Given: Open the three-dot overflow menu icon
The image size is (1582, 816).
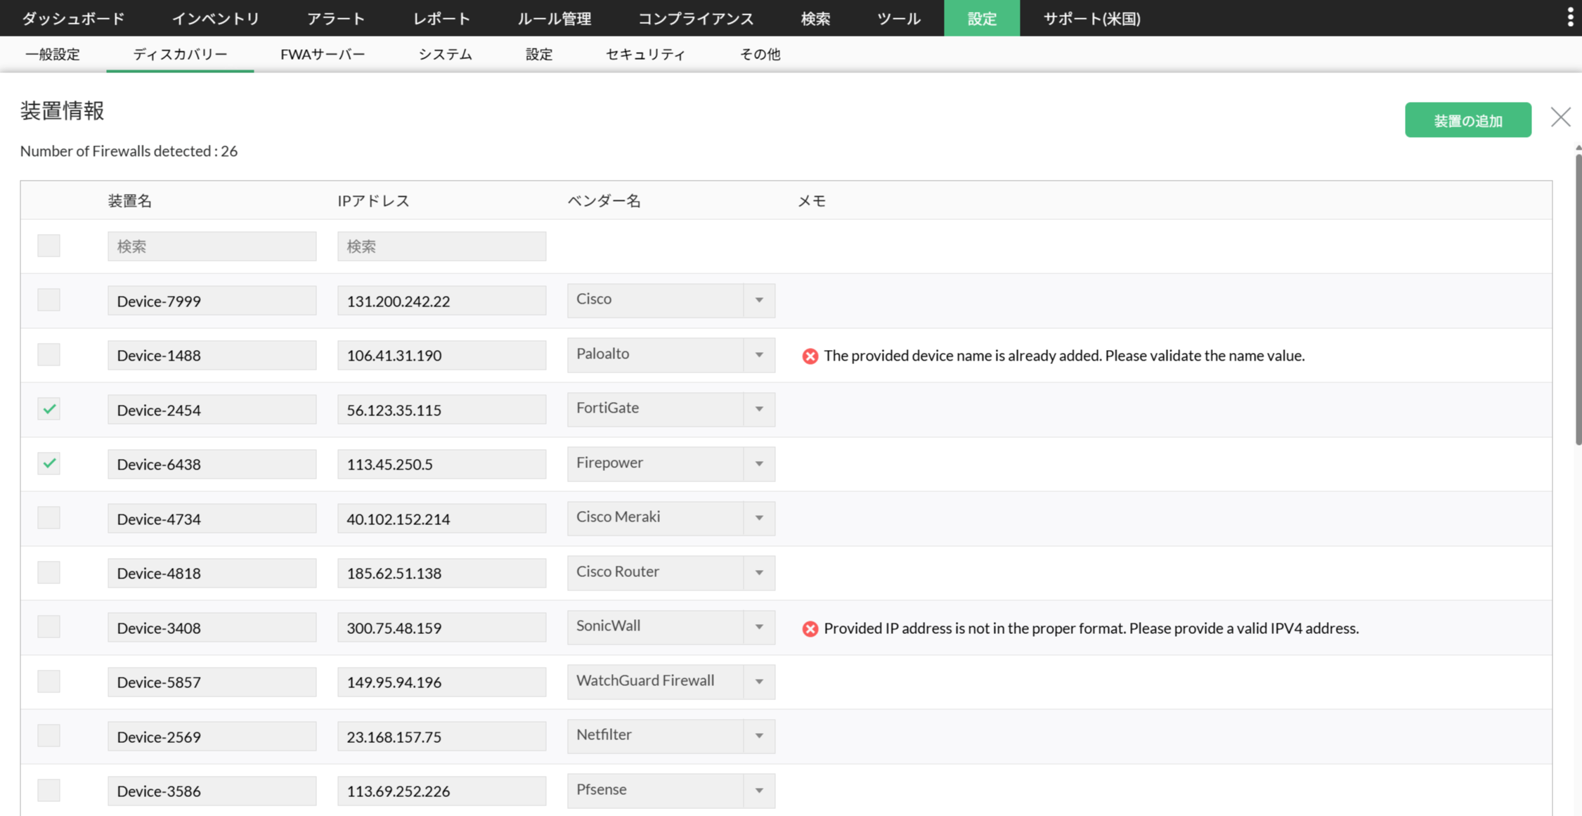Looking at the screenshot, I should click(1570, 18).
